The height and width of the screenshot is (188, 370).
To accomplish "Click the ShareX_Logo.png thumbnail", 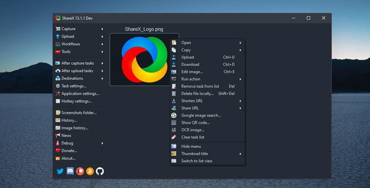I will (x=144, y=59).
